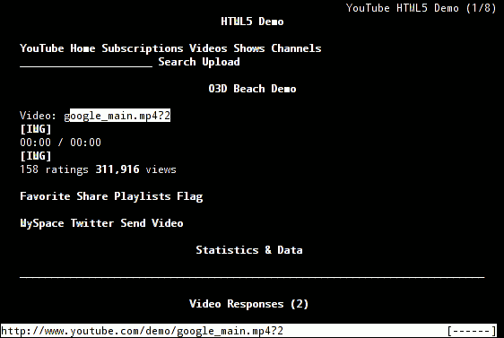The image size is (504, 338).
Task: Select the first [IMG] placeholder above the timer
Action: [36, 129]
